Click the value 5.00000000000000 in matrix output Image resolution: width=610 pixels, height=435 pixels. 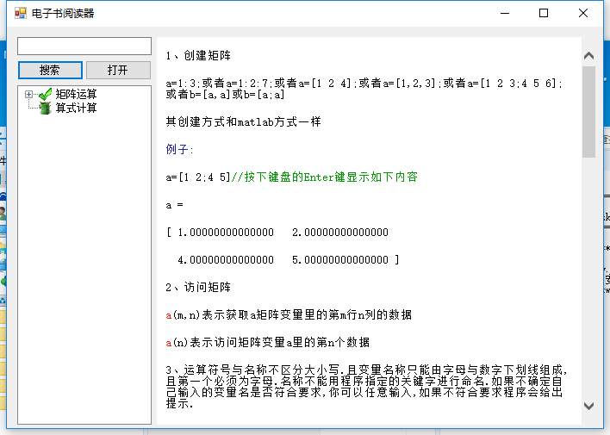340,260
